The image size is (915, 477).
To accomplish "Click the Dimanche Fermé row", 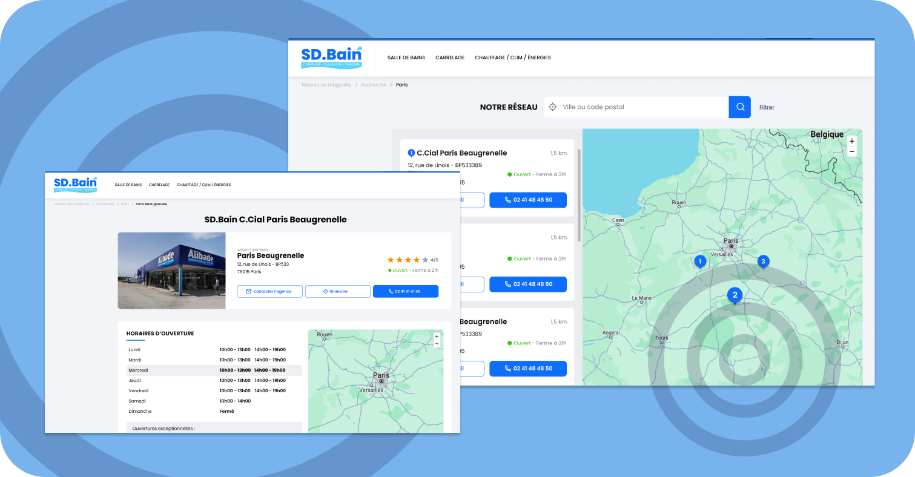I will 214,411.
